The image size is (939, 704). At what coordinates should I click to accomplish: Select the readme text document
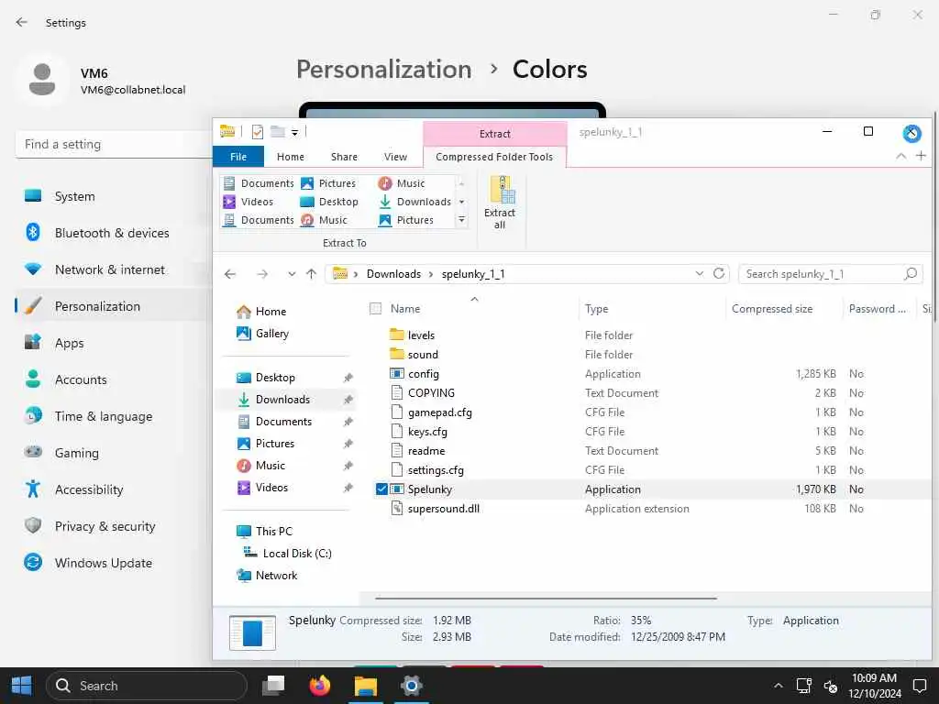coord(425,450)
